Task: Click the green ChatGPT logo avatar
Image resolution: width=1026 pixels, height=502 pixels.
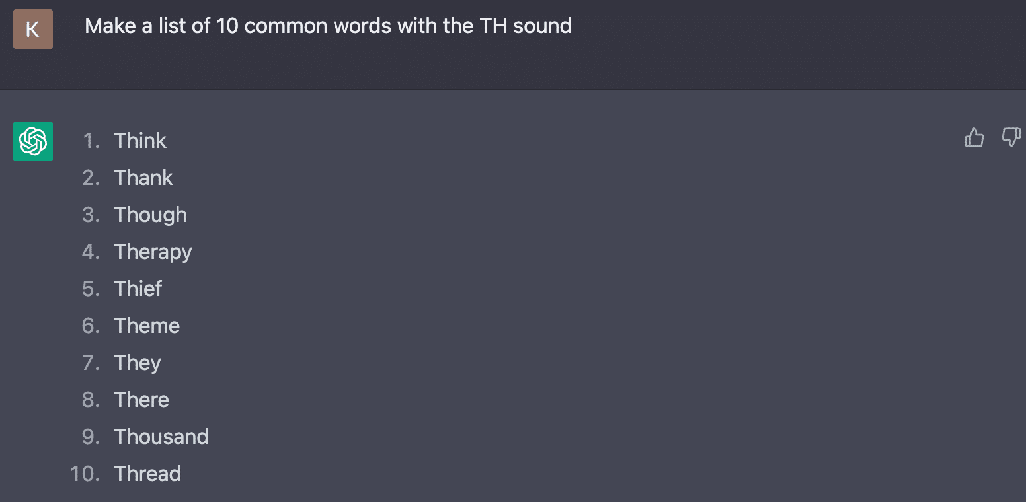Action: point(33,141)
